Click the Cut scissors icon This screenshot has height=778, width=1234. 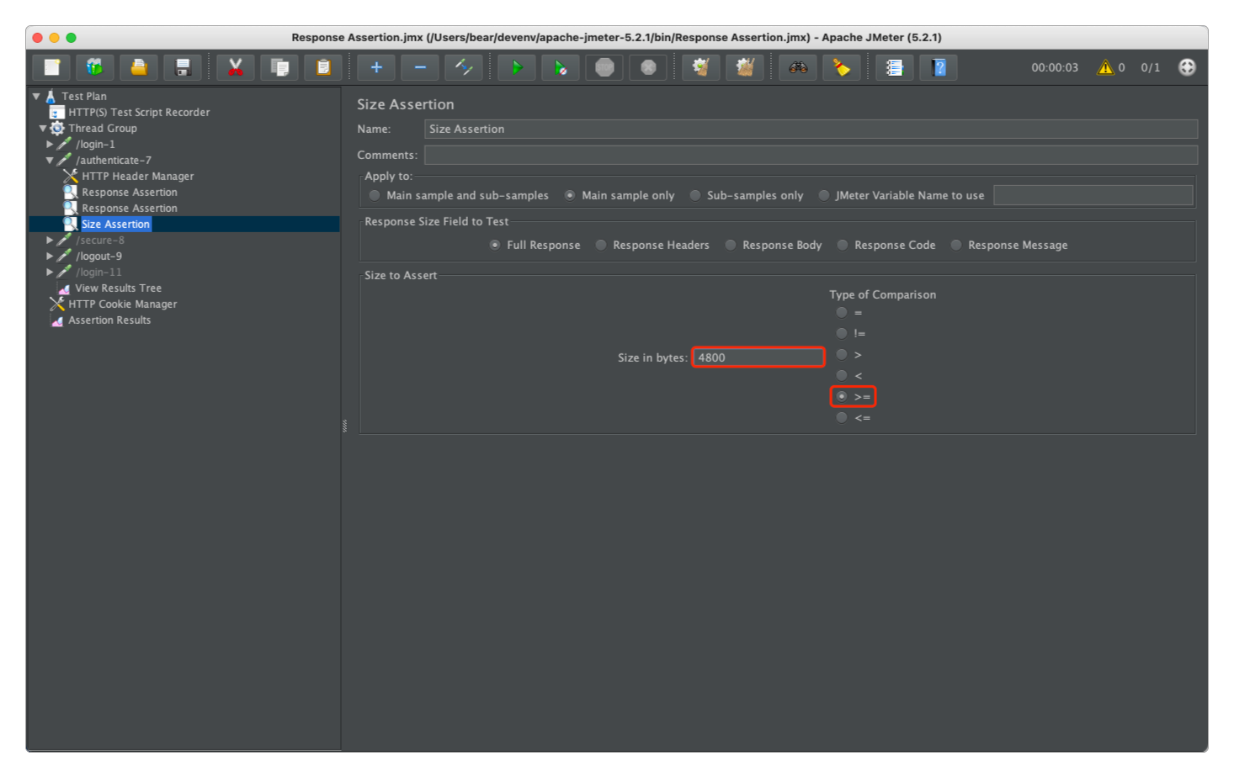[236, 67]
